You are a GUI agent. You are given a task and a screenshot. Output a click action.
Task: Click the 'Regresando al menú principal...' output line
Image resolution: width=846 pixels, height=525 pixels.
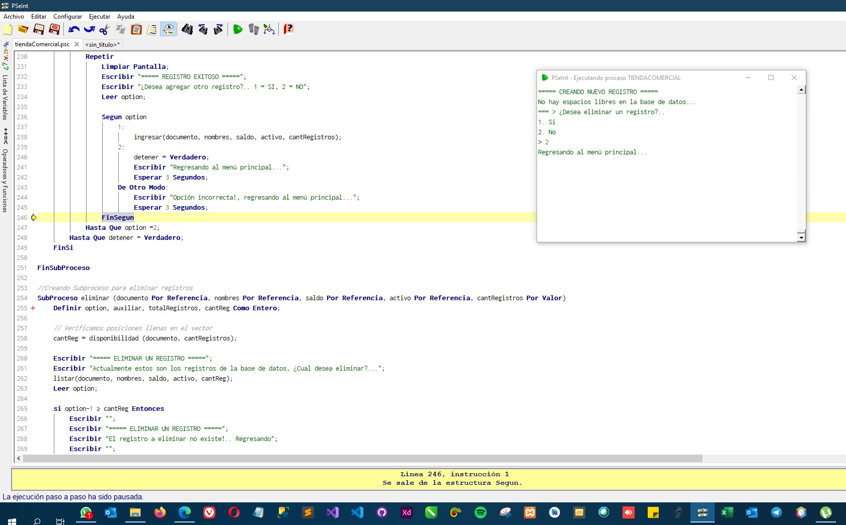point(592,152)
